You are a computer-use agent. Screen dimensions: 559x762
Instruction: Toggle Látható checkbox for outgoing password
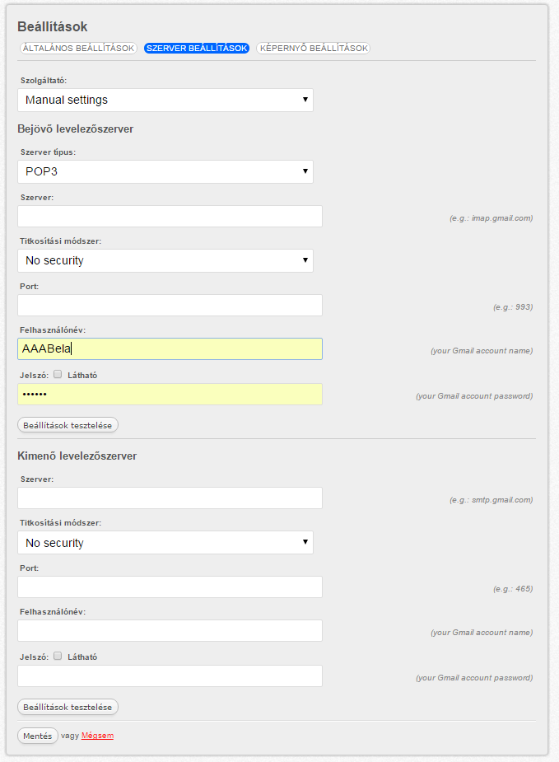pos(58,656)
